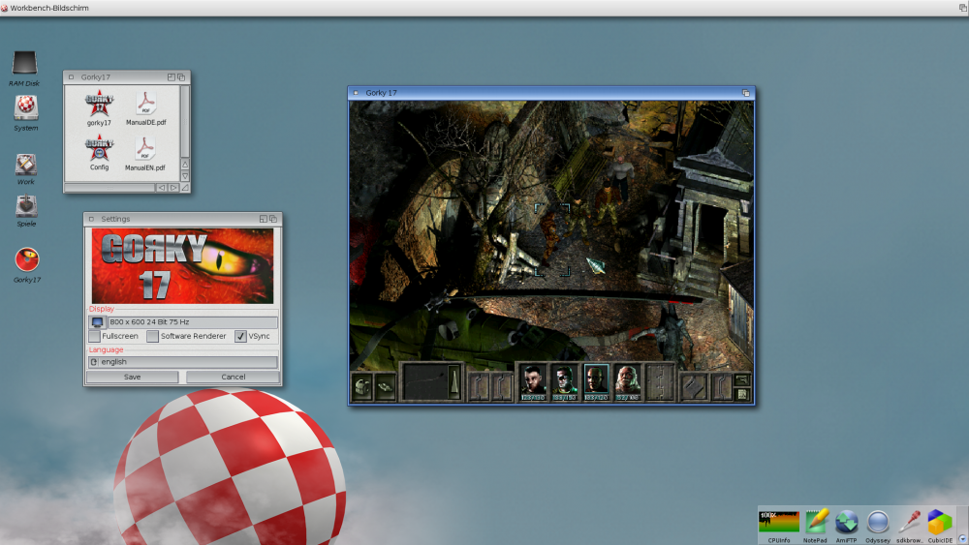Open the RAM Disk desktop icon

[x=25, y=64]
